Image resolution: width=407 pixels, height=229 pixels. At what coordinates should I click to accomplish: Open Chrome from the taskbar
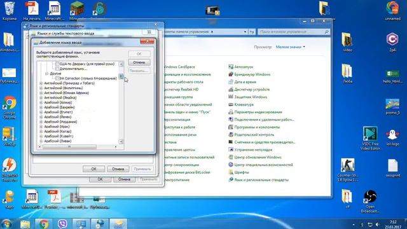pyautogui.click(x=44, y=224)
